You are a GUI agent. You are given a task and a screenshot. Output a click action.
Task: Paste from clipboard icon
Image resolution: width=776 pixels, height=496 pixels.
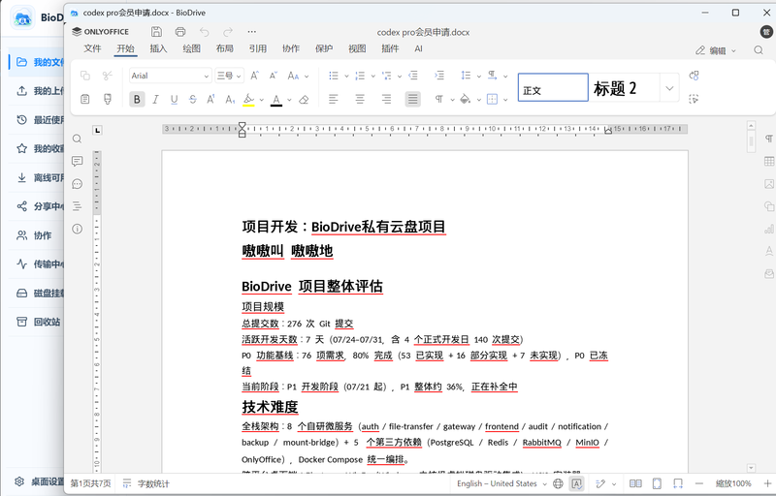(85, 100)
